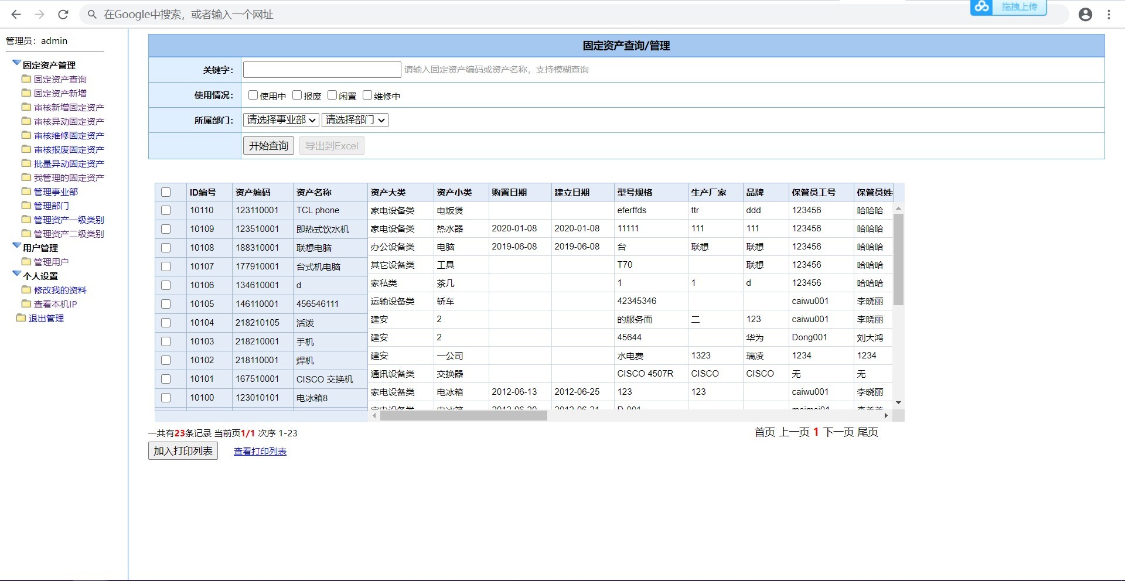Open 管理用户 in sidebar
The image size is (1125, 581).
(x=52, y=262)
